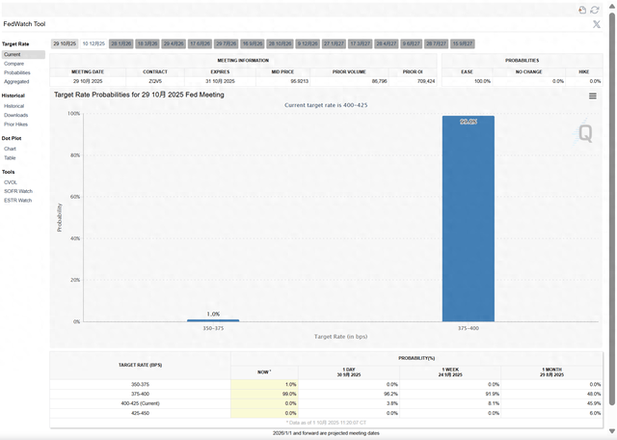The image size is (617, 440).
Task: Share via the X (Twitter) icon
Action: pyautogui.click(x=596, y=24)
